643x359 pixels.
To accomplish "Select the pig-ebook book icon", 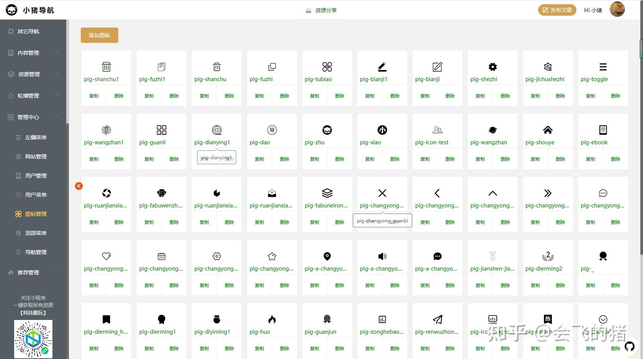I will pos(603,130).
